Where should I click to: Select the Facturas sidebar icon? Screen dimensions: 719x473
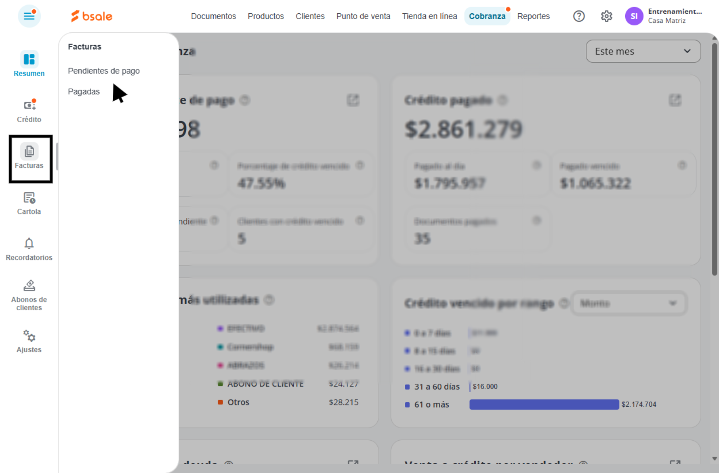(x=29, y=152)
